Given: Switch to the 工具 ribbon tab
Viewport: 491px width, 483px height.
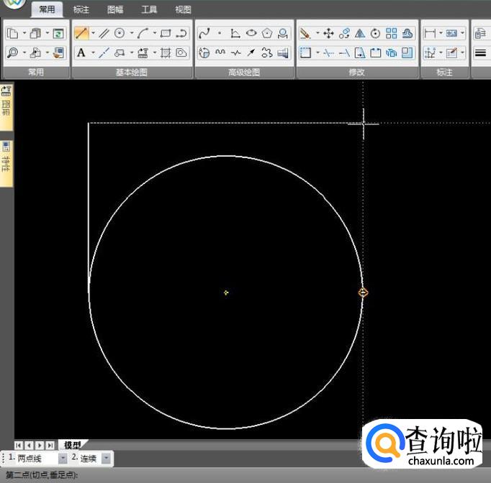Looking at the screenshot, I should [149, 10].
